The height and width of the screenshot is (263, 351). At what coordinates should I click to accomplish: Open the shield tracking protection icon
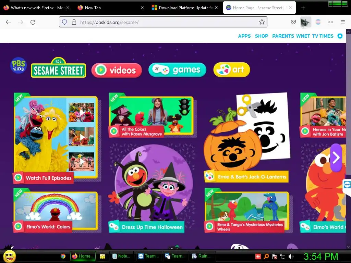point(64,22)
